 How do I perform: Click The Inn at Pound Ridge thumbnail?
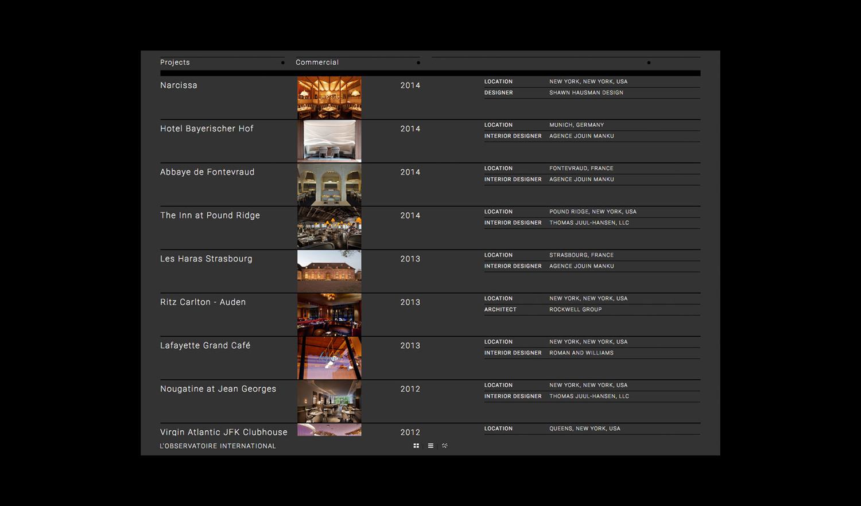[x=329, y=228]
